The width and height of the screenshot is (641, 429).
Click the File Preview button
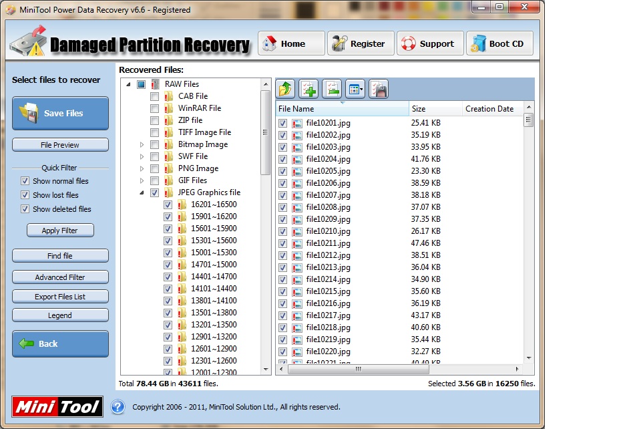coord(60,145)
